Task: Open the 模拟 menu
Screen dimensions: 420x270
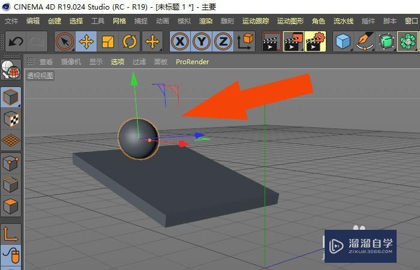Action: (x=184, y=21)
